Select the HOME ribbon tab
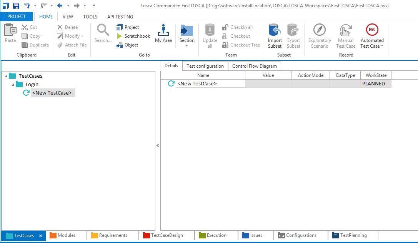This screenshot has width=418, height=243. 46,17
